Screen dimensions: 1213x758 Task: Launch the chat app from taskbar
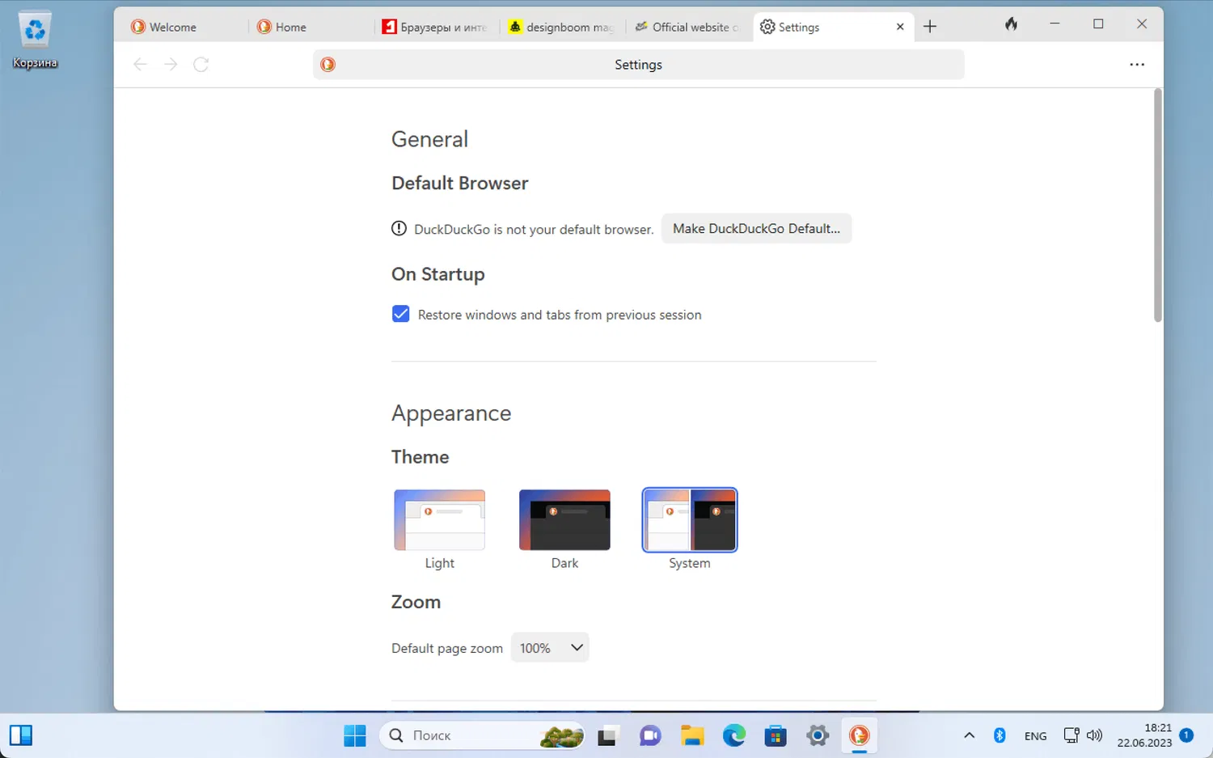650,735
